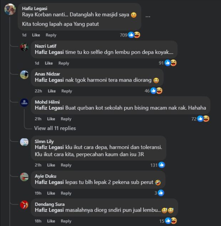Click the like reaction icon on Slmn Lily's reply
Viewport: 221px width, 226px height.
pos(162,165)
